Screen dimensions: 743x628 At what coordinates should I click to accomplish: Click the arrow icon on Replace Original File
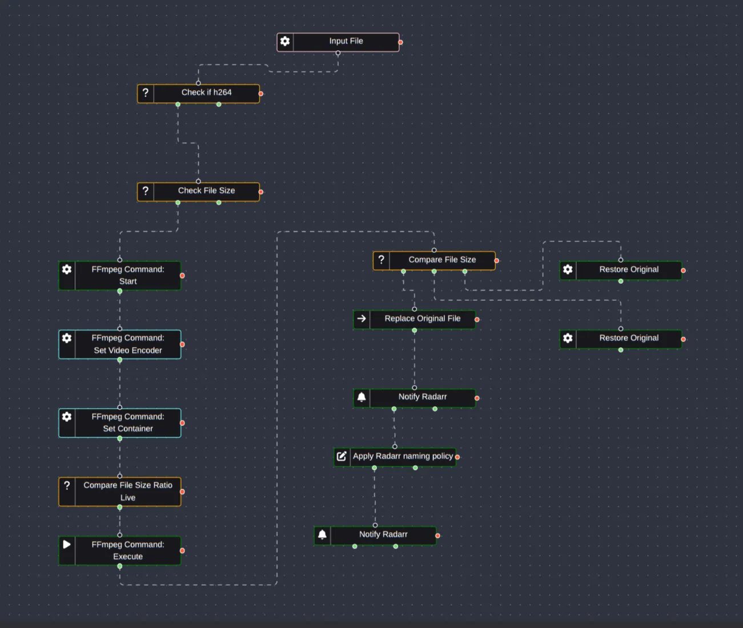pos(362,319)
